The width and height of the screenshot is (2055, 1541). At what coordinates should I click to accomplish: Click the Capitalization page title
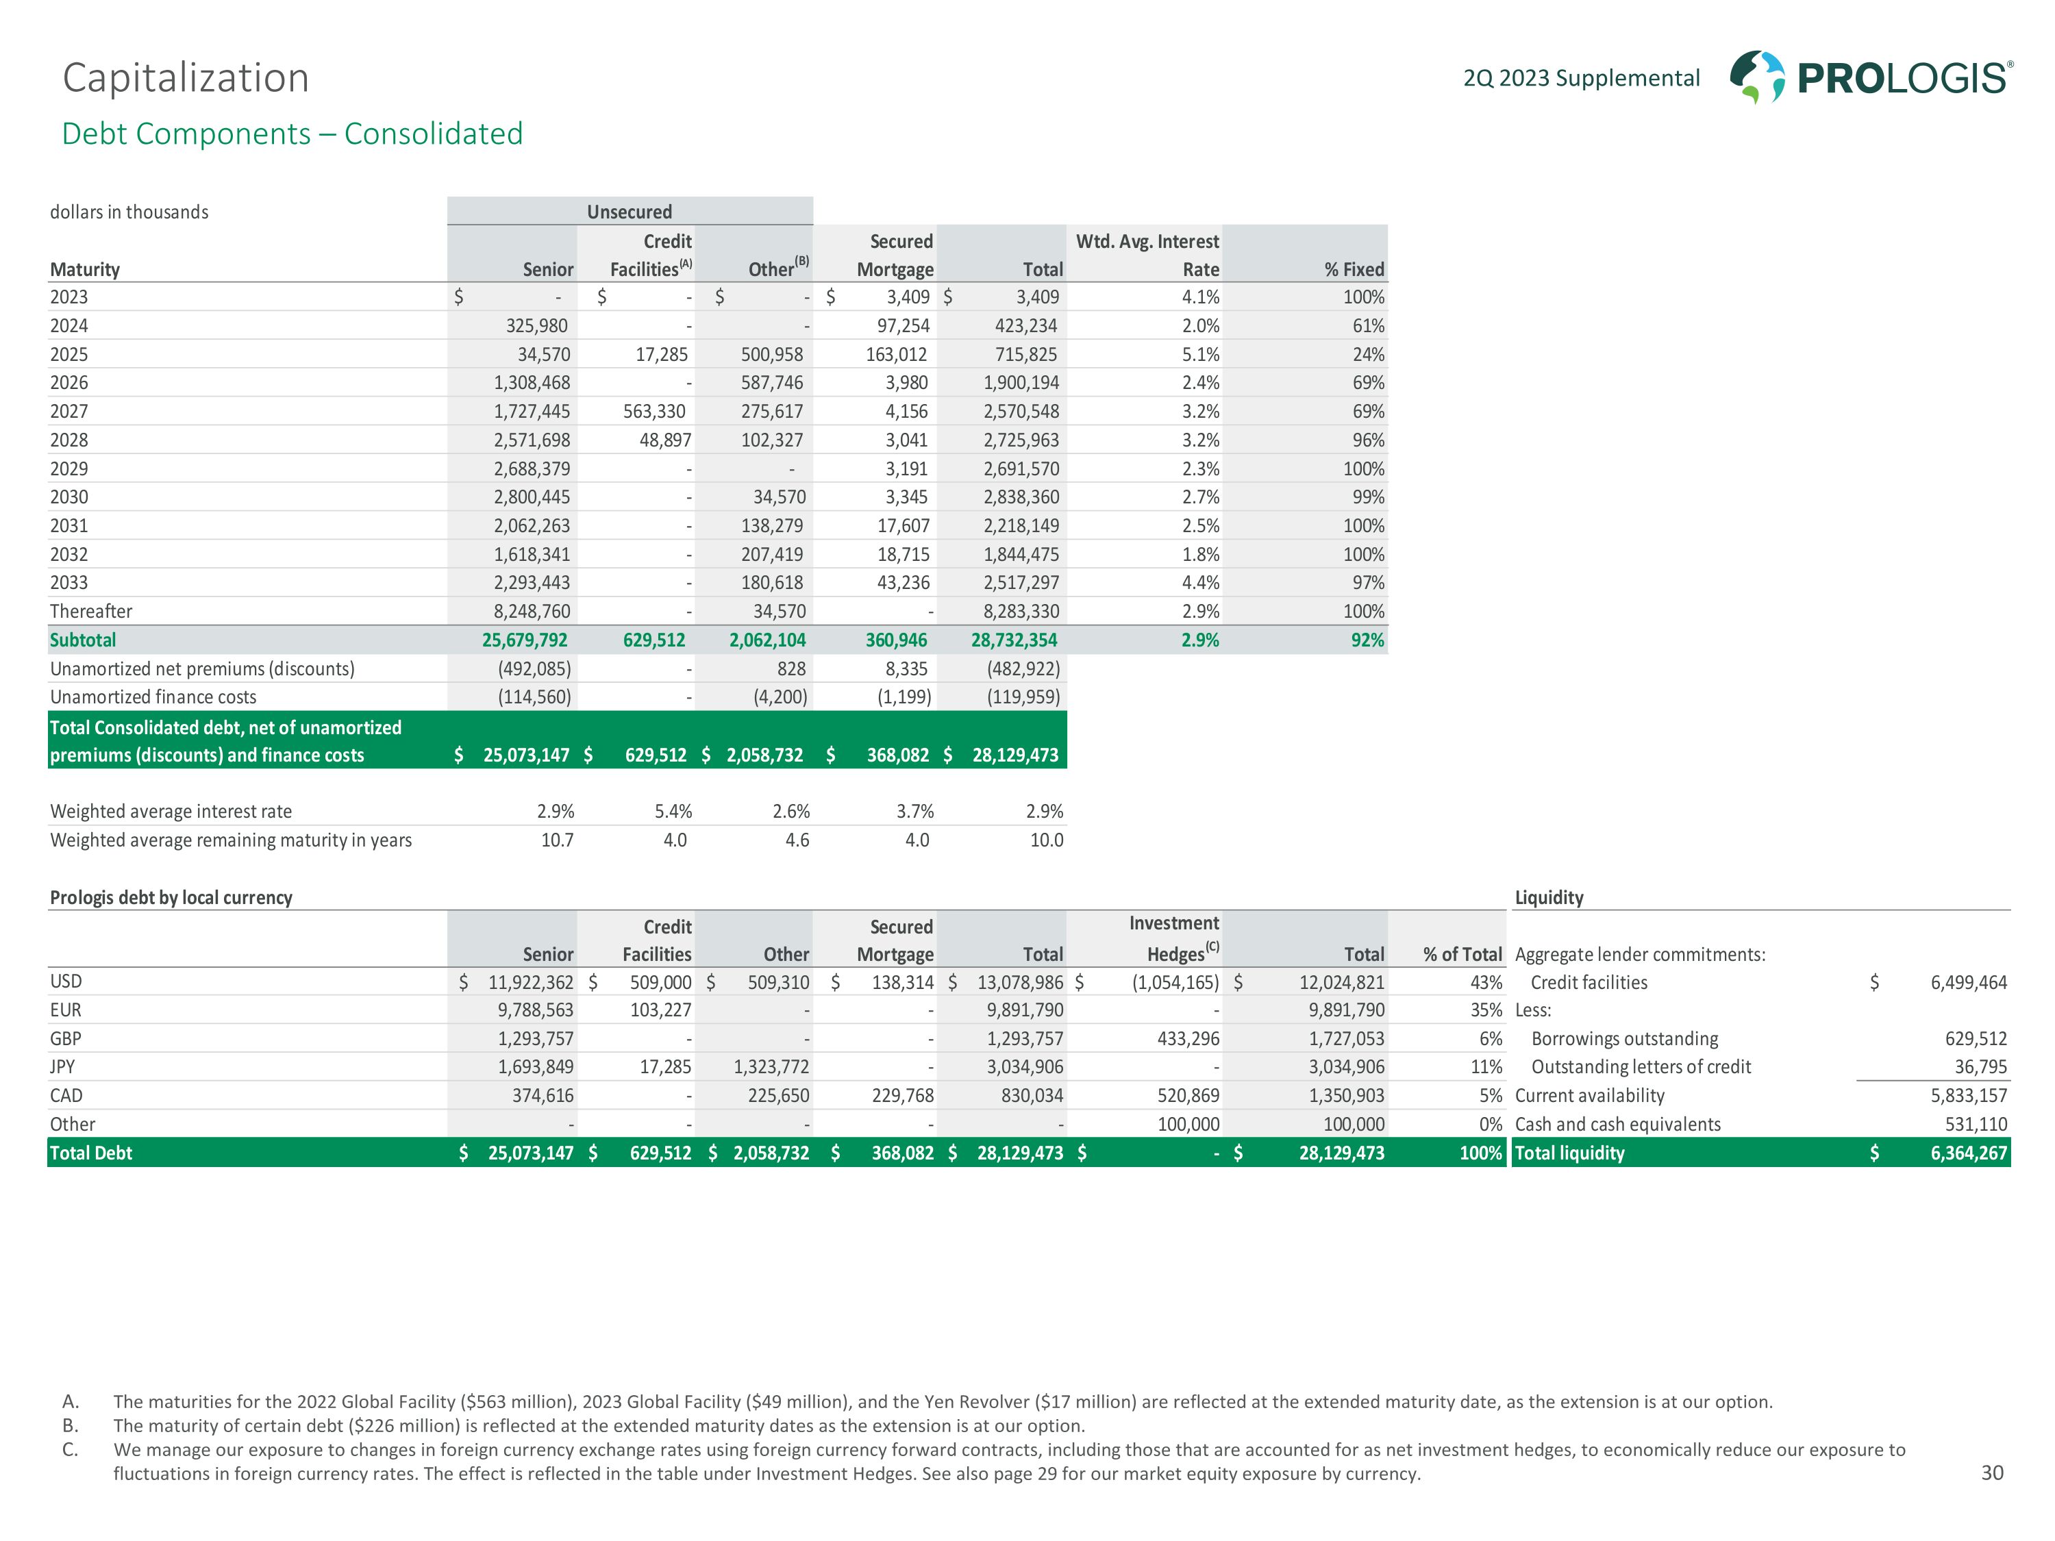pos(185,77)
